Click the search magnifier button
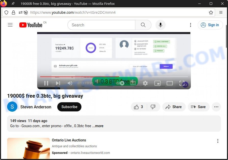228x160 pixels. point(143,25)
